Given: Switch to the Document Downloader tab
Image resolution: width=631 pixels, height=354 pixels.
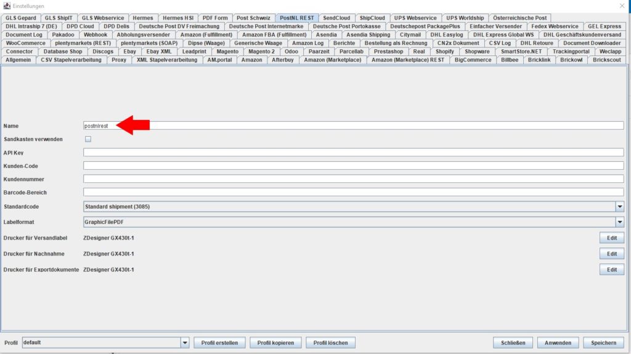Looking at the screenshot, I should tap(592, 43).
